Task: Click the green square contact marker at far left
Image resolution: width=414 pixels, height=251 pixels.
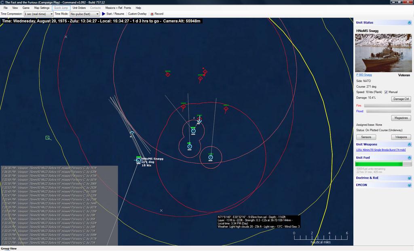Action: pyautogui.click(x=48, y=138)
